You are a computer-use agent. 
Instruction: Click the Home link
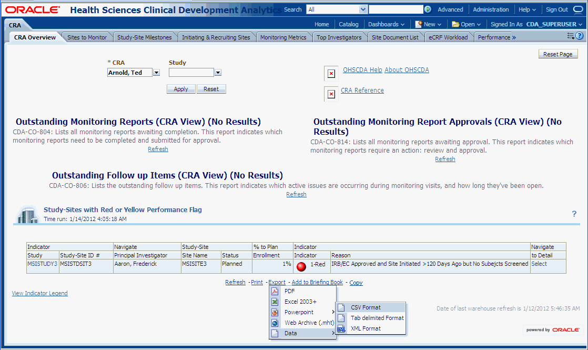[x=321, y=24]
